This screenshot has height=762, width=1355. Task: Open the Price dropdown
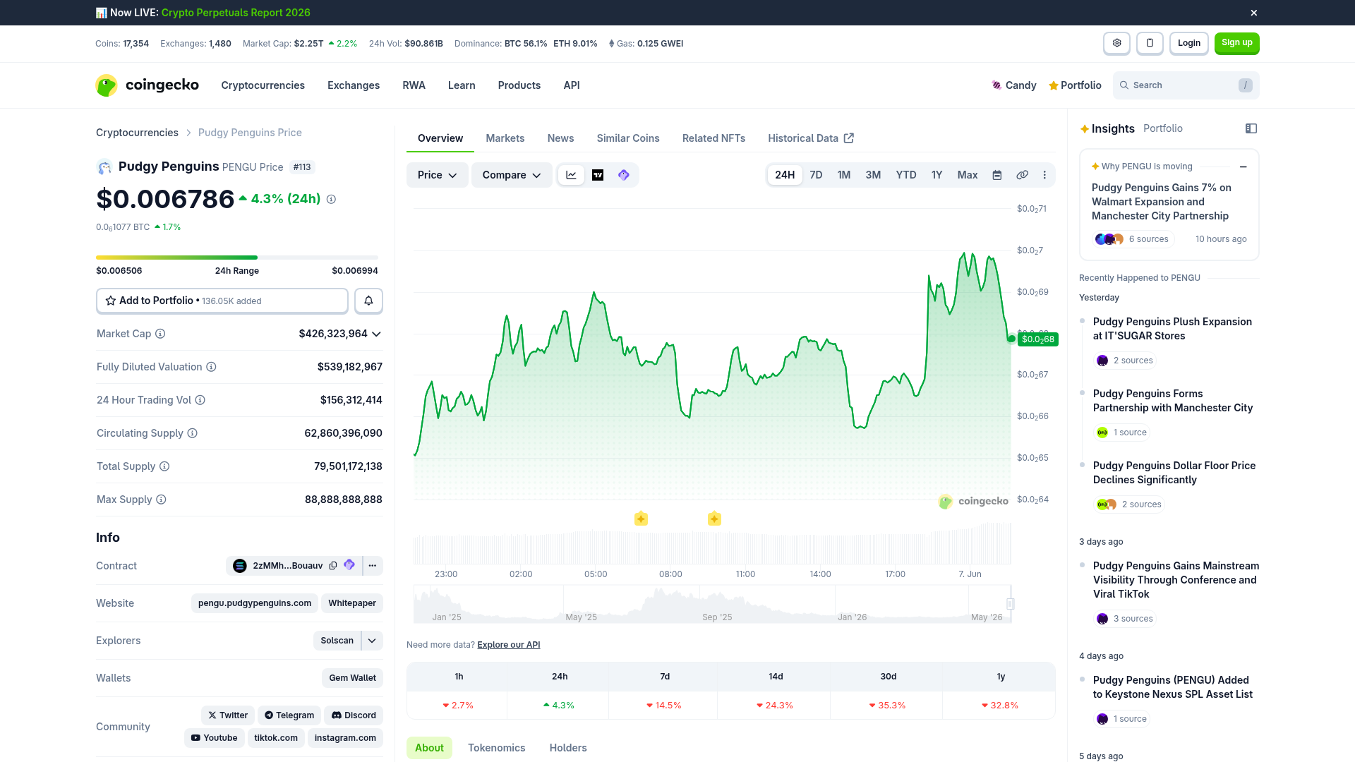[x=437, y=175]
